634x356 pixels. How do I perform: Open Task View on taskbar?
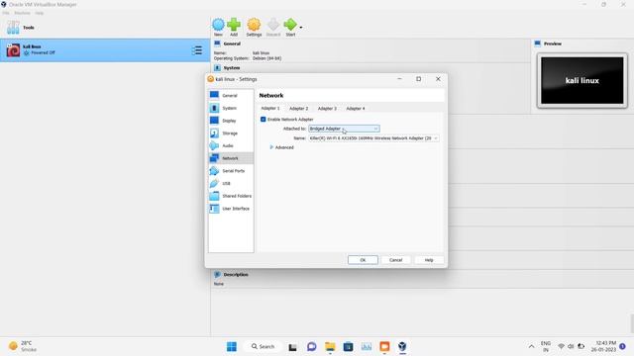292,346
